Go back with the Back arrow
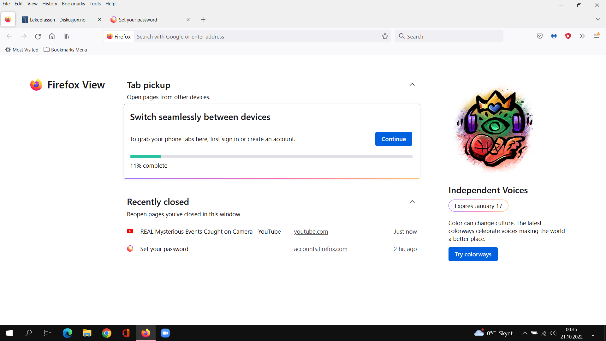The image size is (606, 341). point(9,36)
